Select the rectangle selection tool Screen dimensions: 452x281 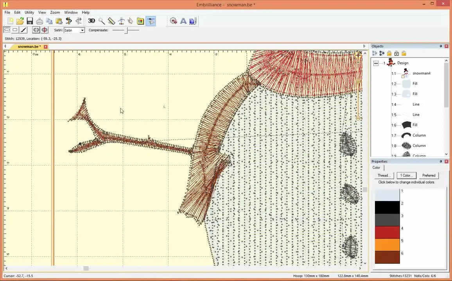(x=15, y=30)
